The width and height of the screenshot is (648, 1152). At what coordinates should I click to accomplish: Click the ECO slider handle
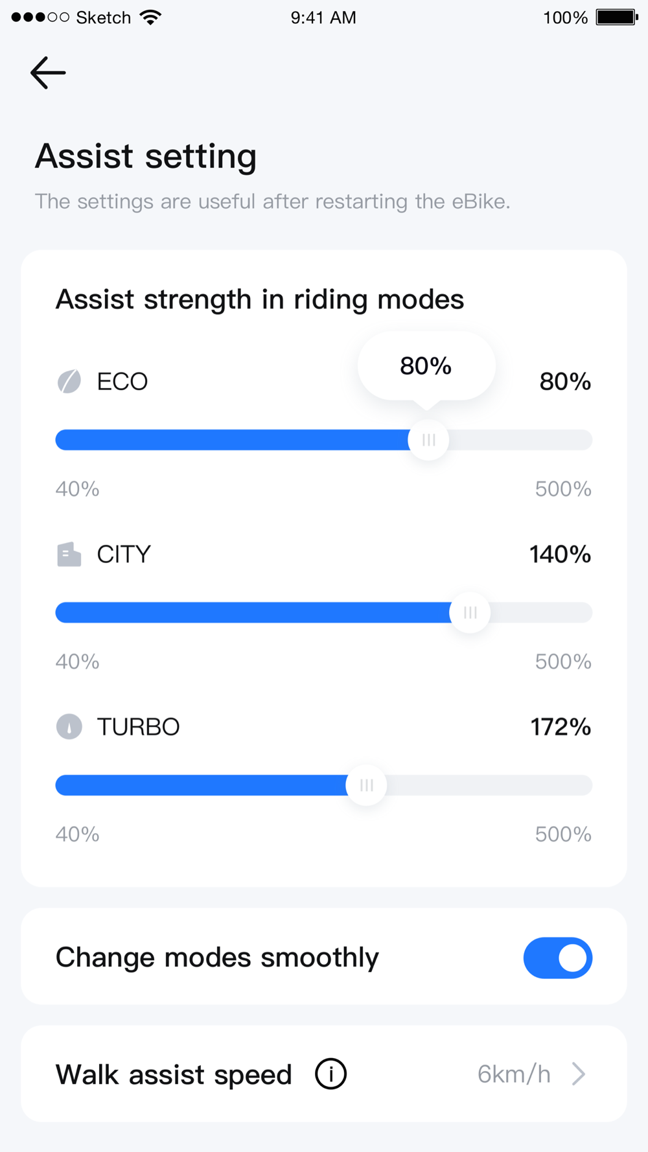click(428, 440)
